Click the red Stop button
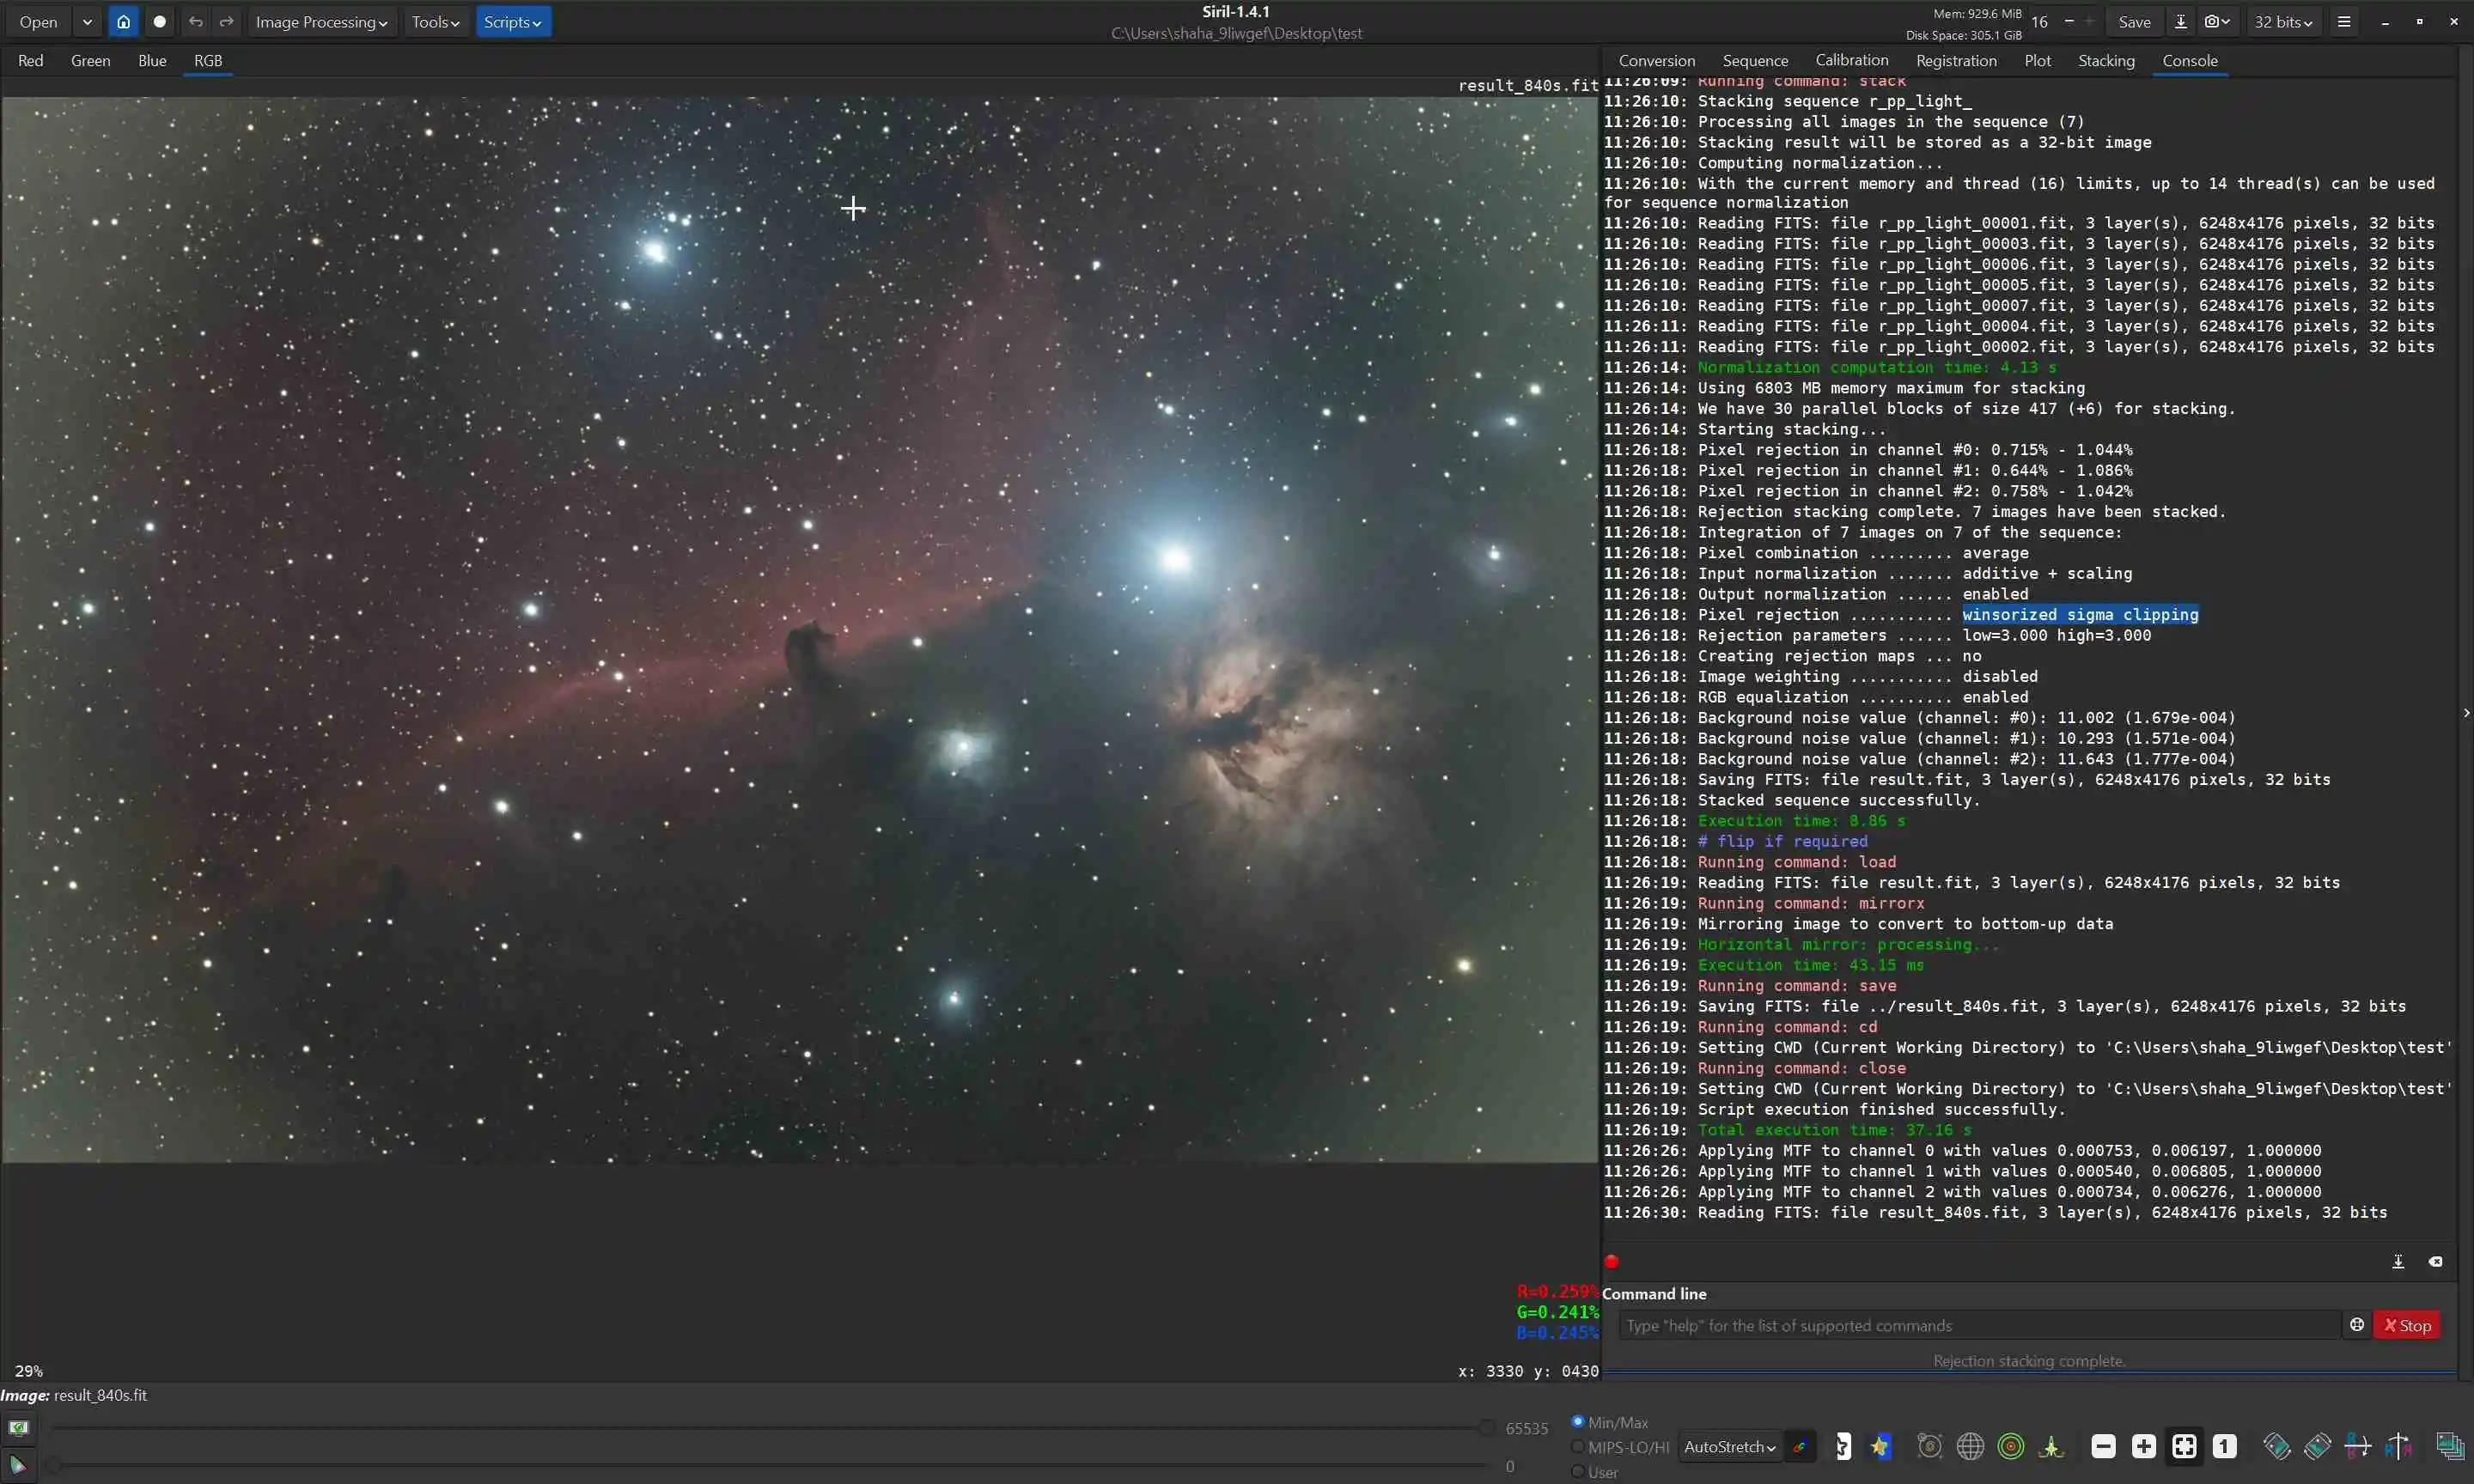Viewport: 2474px width, 1484px height. [x=2407, y=1325]
